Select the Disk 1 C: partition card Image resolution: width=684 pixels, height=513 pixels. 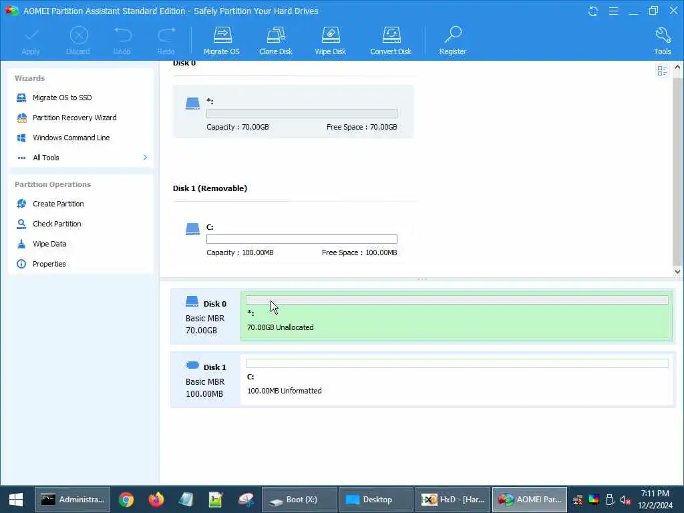click(x=293, y=238)
